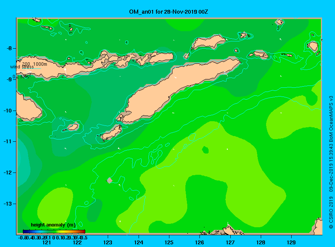This screenshot has height=247, width=335.
Task: Click the map title "OM_an01 for 28-Nov-2019 00Z"
Action: coord(168,12)
